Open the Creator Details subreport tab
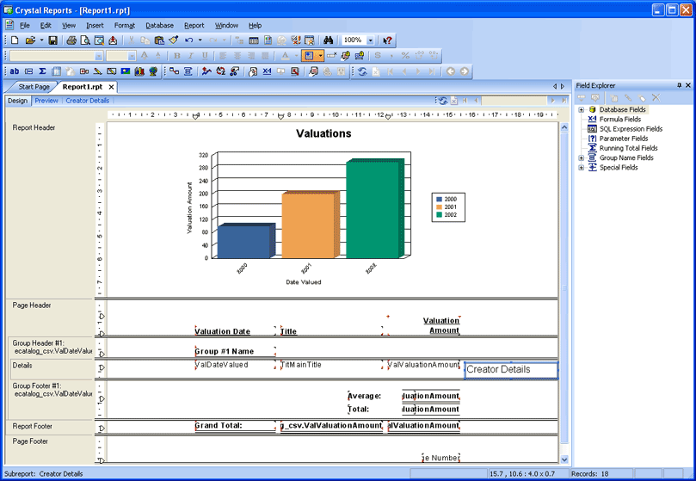Image resolution: width=696 pixels, height=481 pixels. coord(88,101)
